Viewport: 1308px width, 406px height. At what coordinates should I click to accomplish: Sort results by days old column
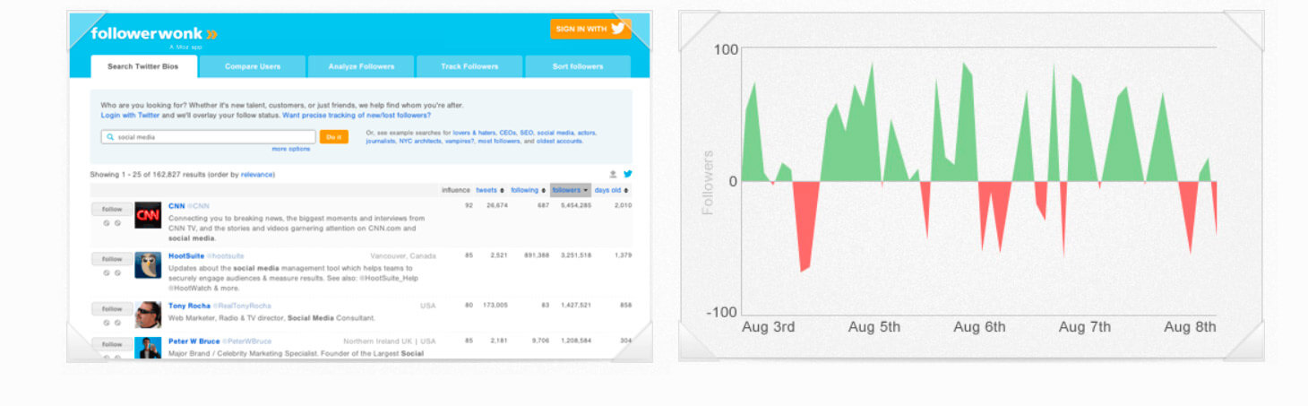pos(611,190)
